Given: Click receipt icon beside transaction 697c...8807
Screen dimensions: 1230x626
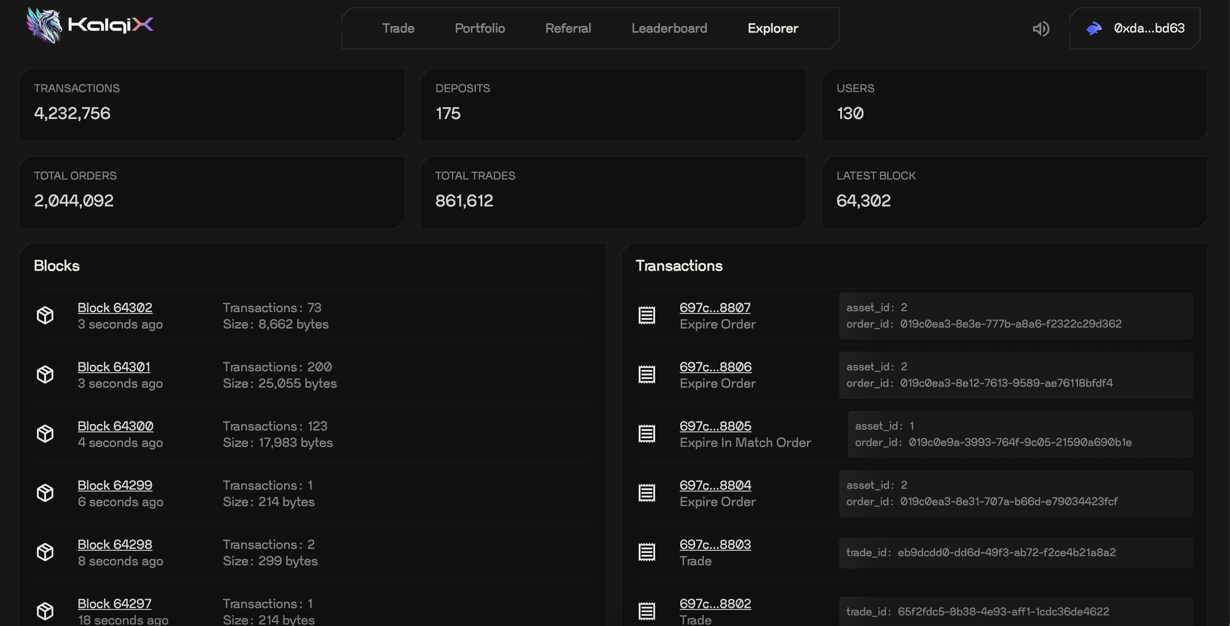Looking at the screenshot, I should click(646, 316).
